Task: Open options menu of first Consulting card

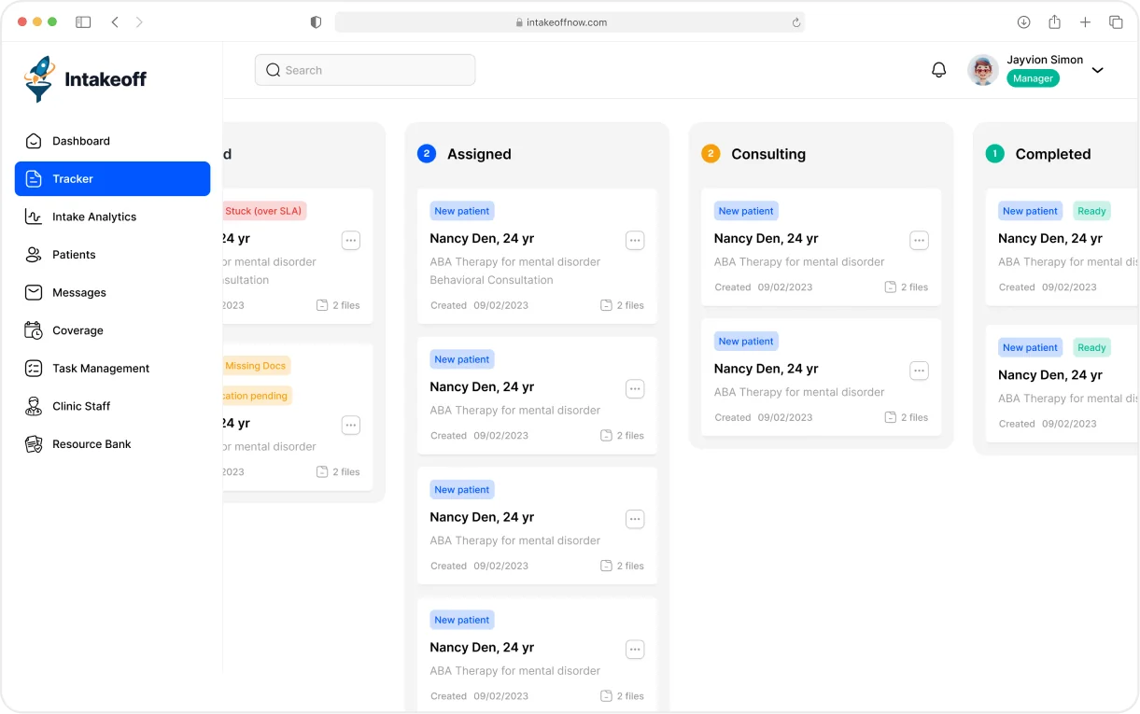Action: [920, 241]
